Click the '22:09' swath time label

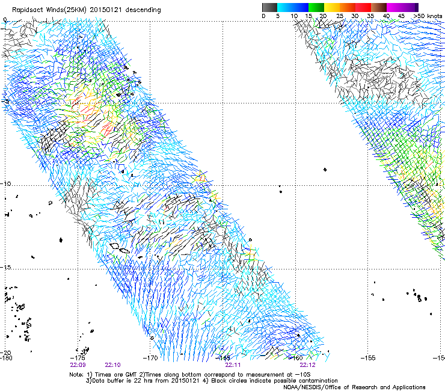78,365
